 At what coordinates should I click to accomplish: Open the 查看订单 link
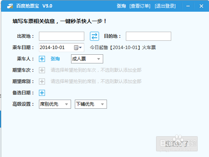coord(140,6)
